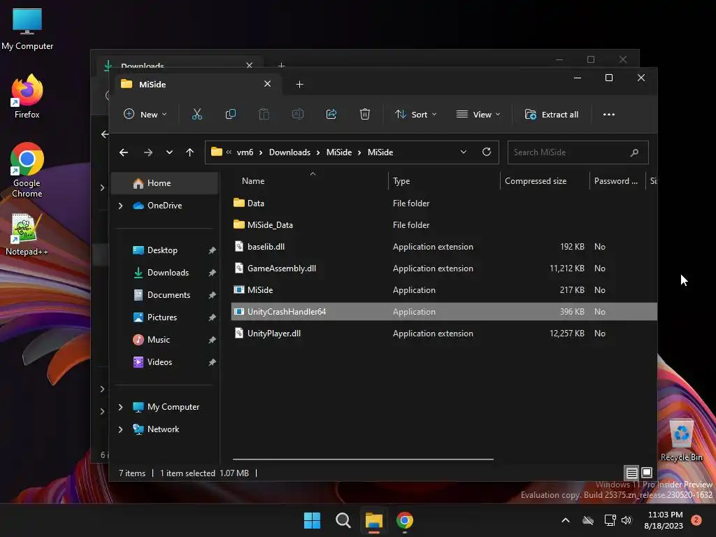Image resolution: width=716 pixels, height=537 pixels.
Task: Open volume control in system tray
Action: 626,520
